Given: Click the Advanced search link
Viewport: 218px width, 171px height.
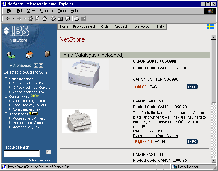Looking at the screenshot, I should tap(42, 160).
